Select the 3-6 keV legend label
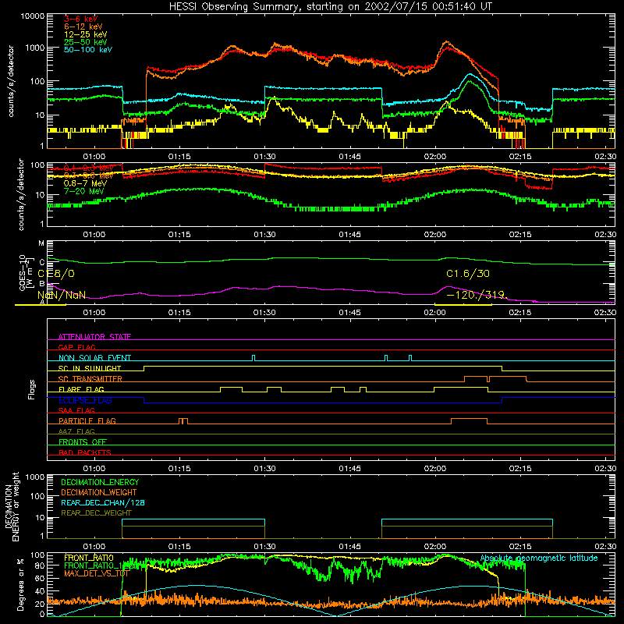Image resolution: width=624 pixels, height=624 pixels. (80, 19)
